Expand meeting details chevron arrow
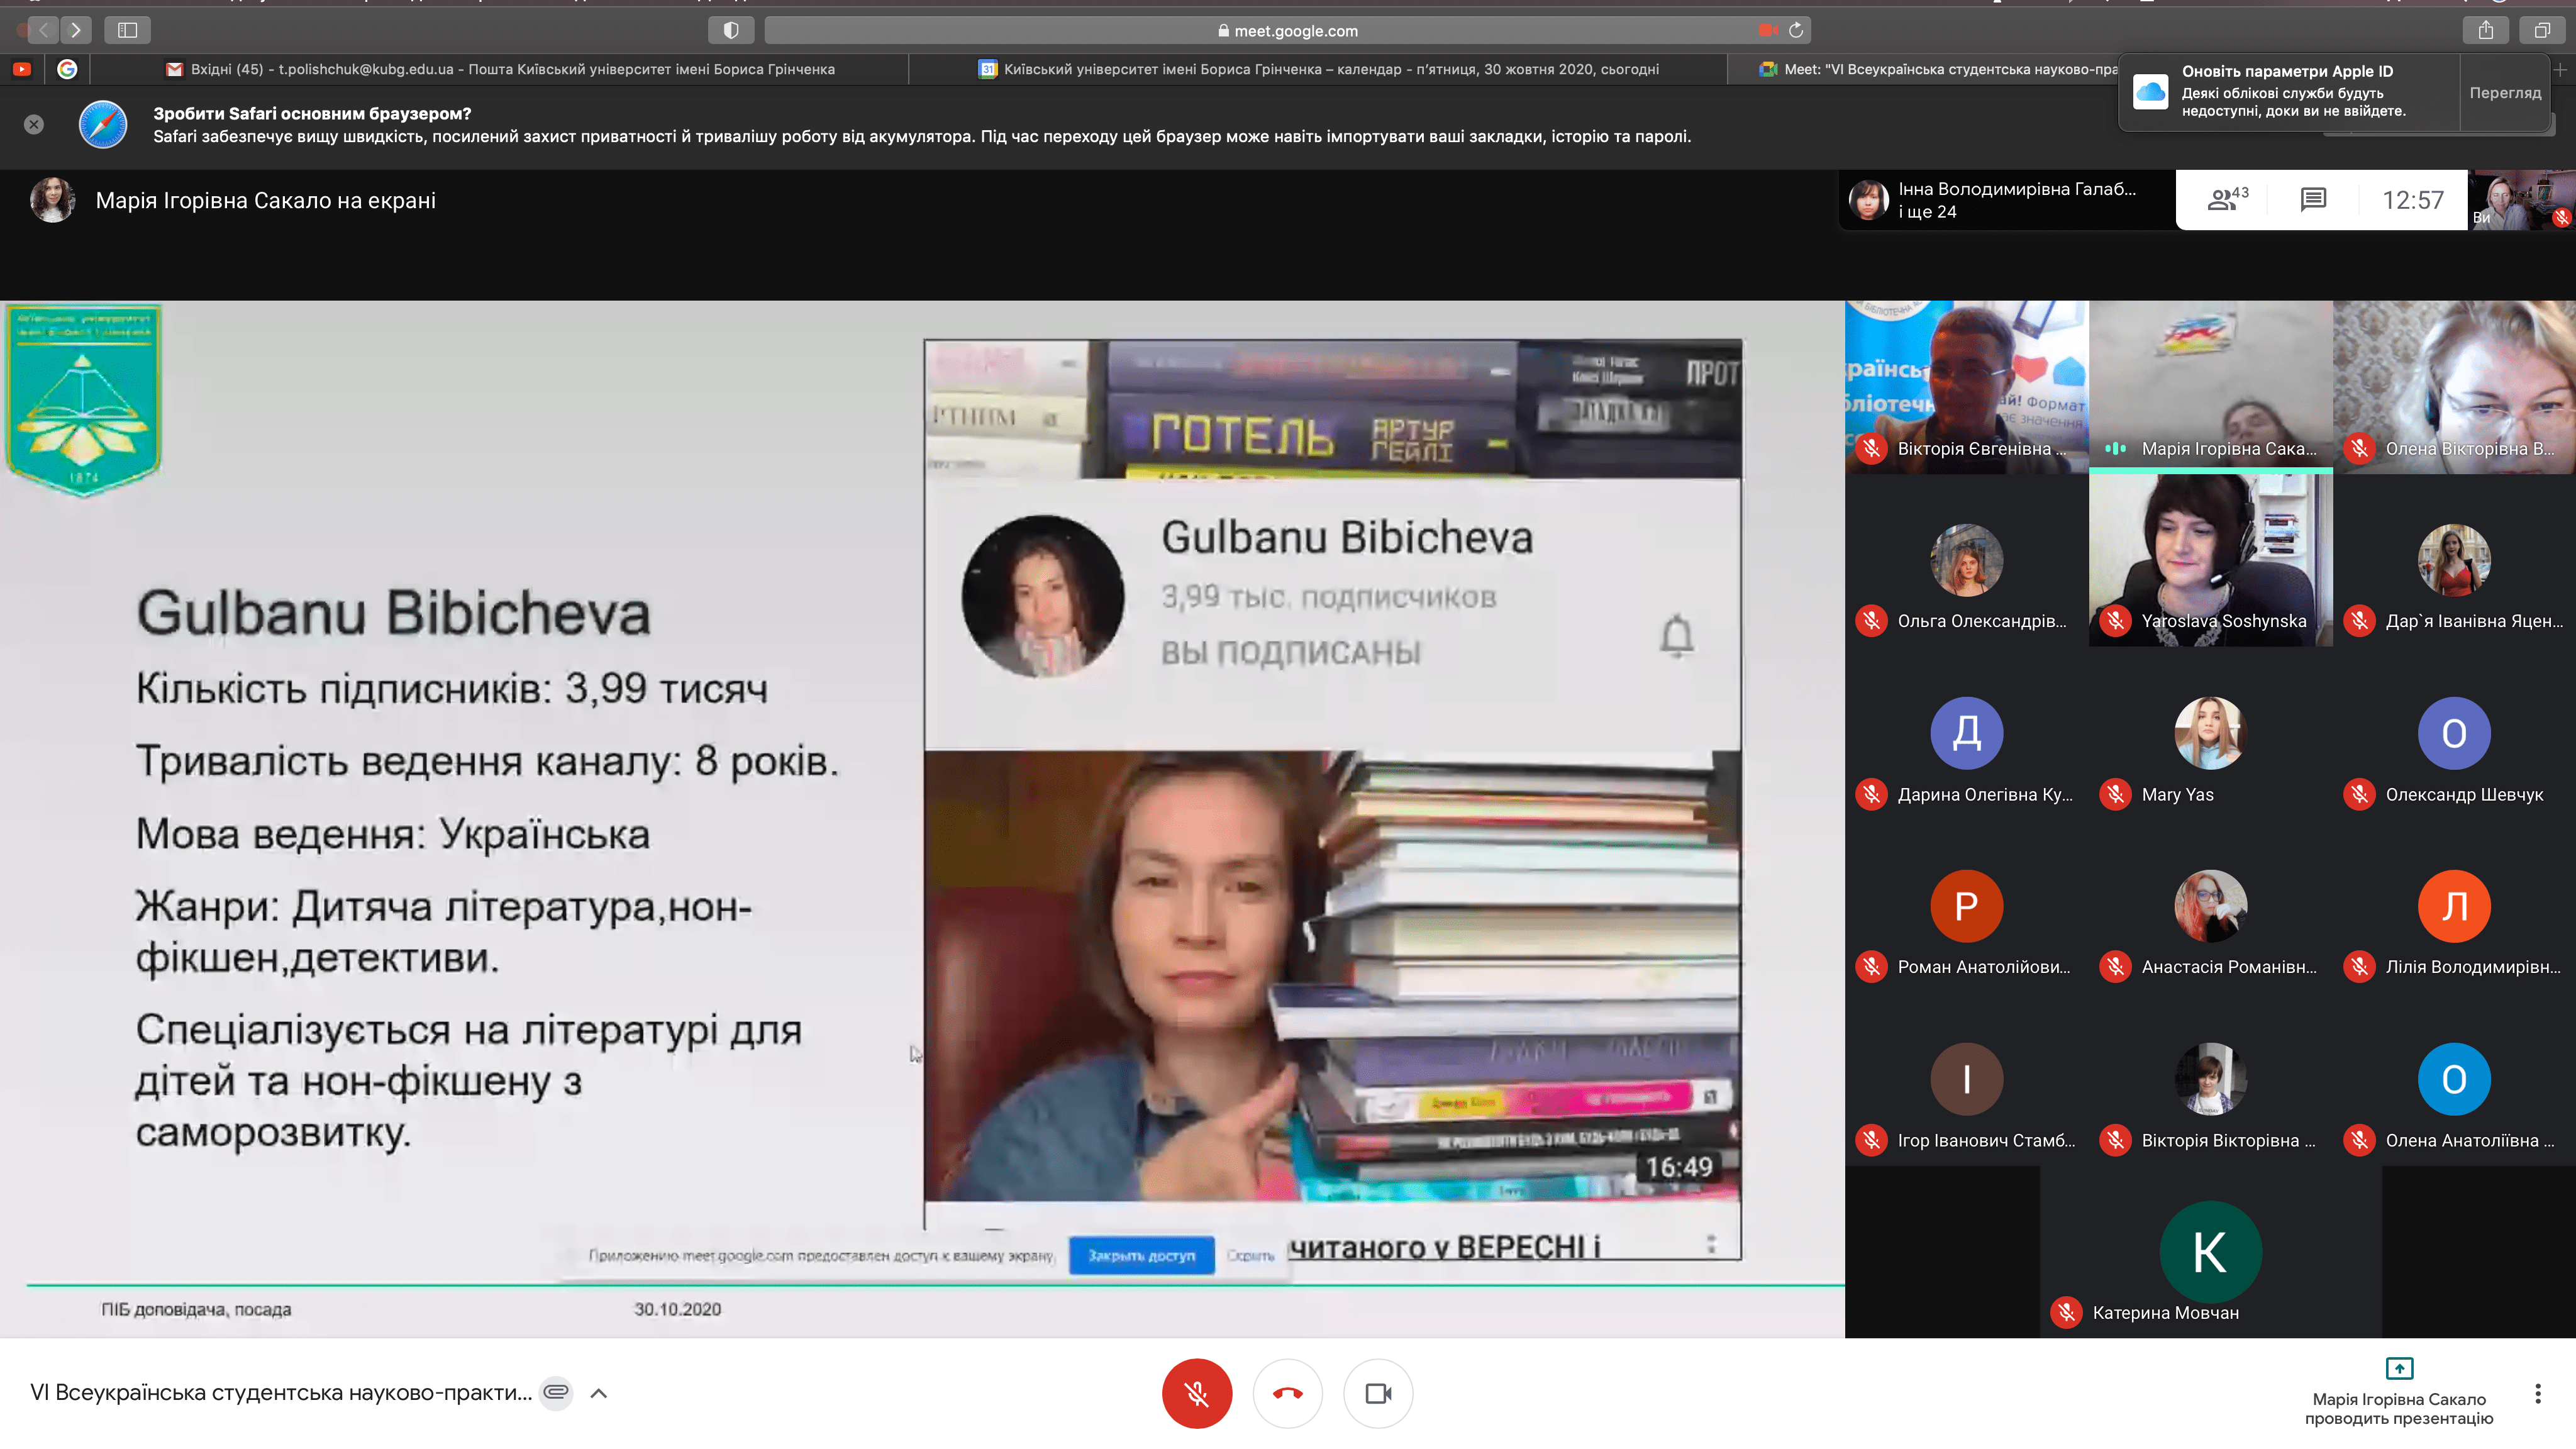Screen dimensions: 2576x1449 (x=599, y=1393)
